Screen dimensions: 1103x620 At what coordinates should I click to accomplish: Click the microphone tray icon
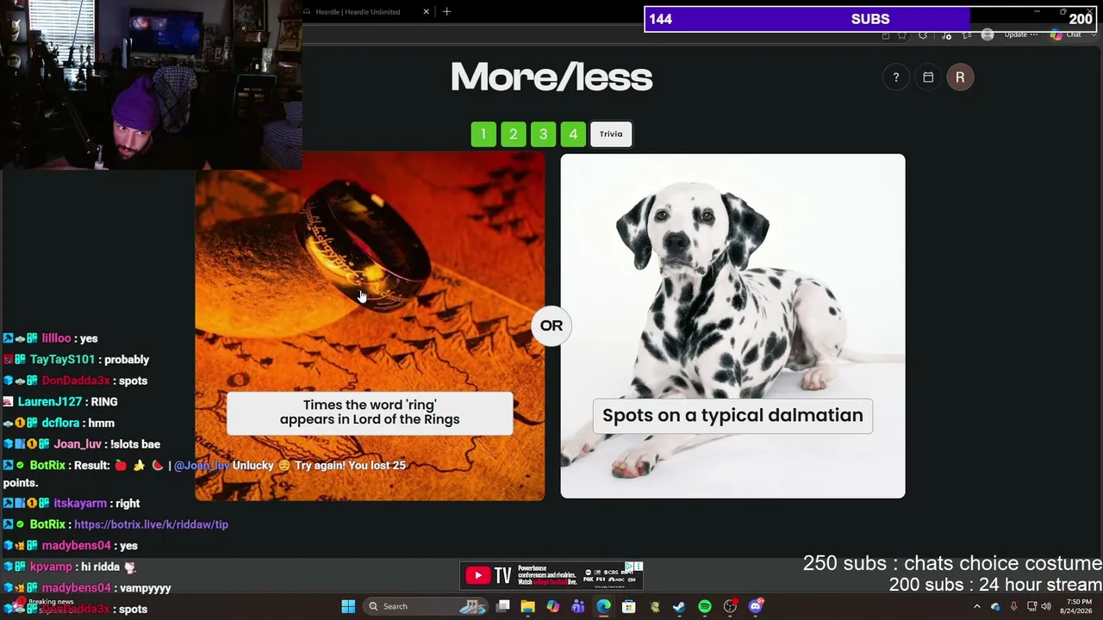(1013, 606)
